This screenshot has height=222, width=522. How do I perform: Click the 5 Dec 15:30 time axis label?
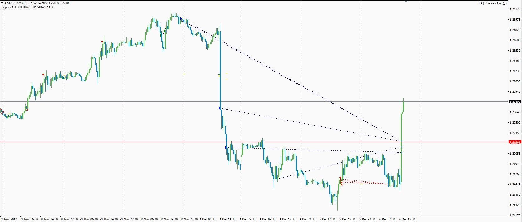click(348, 219)
